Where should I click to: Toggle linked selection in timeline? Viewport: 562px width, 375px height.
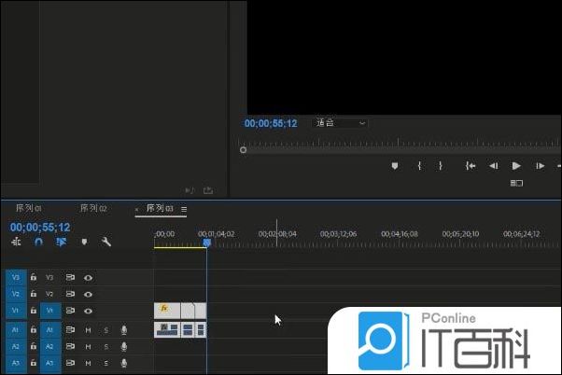coord(62,243)
